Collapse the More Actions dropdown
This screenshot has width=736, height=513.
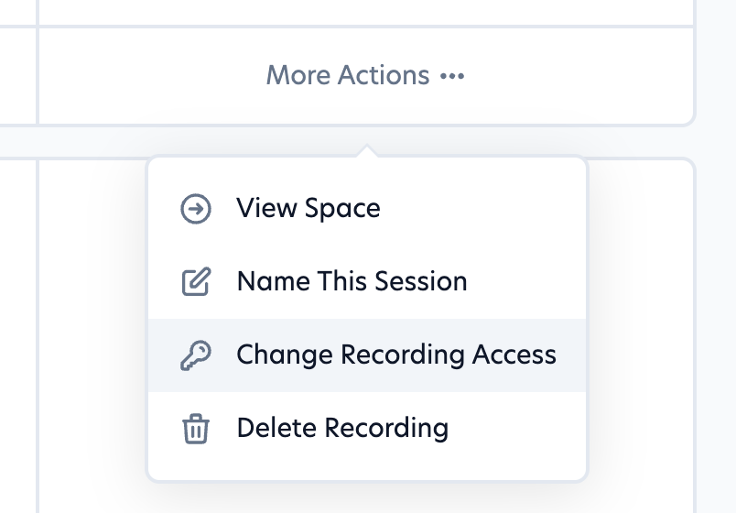(x=365, y=76)
